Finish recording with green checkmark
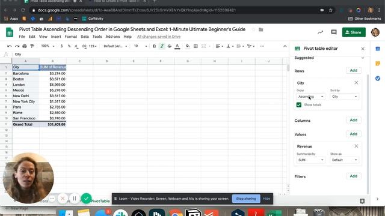 86,199
